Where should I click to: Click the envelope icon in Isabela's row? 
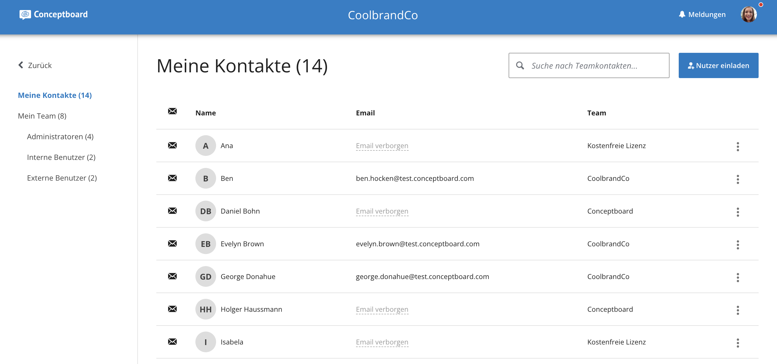pyautogui.click(x=172, y=342)
